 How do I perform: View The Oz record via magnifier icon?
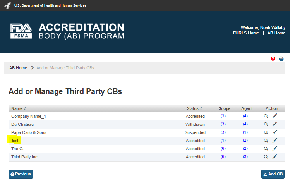(266, 149)
